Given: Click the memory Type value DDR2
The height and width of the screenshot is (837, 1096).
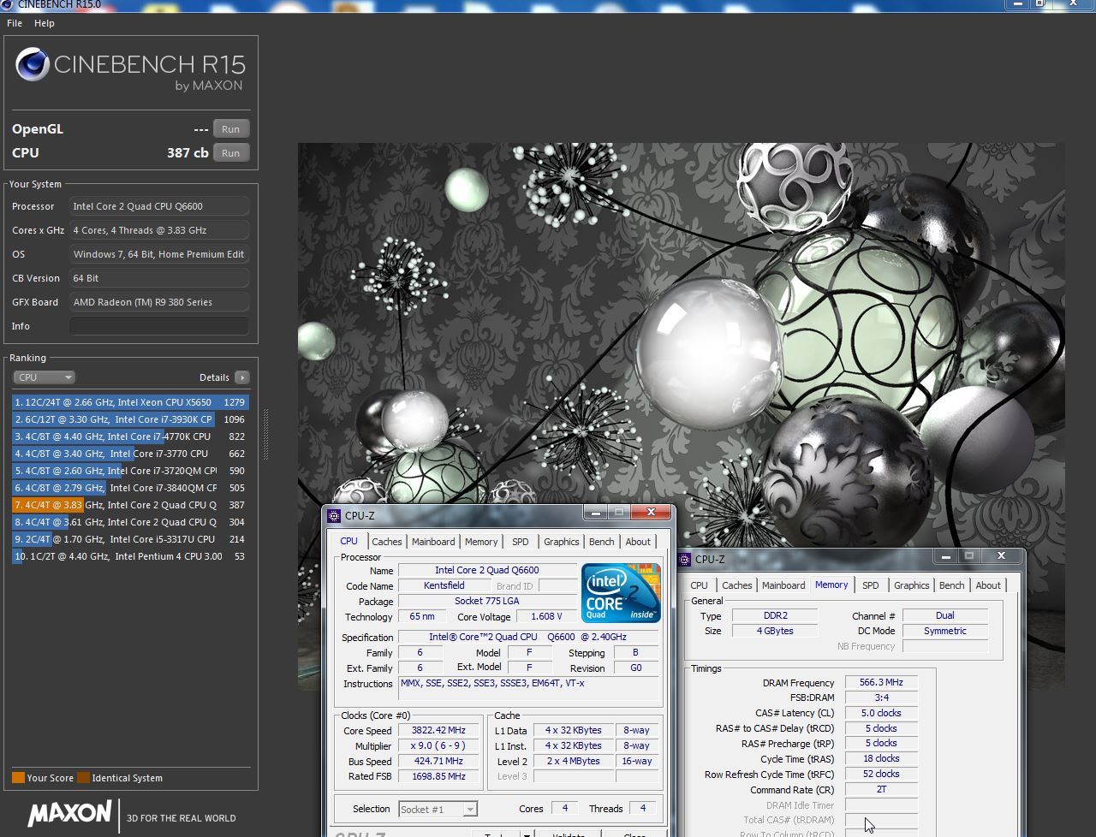Looking at the screenshot, I should pos(776,616).
